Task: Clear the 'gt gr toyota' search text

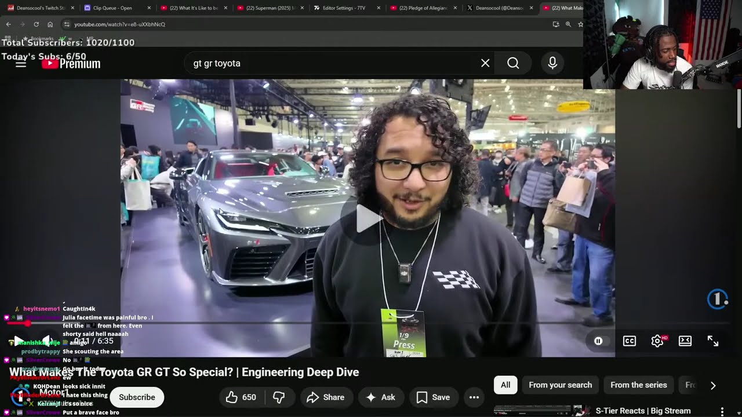Action: [x=485, y=63]
